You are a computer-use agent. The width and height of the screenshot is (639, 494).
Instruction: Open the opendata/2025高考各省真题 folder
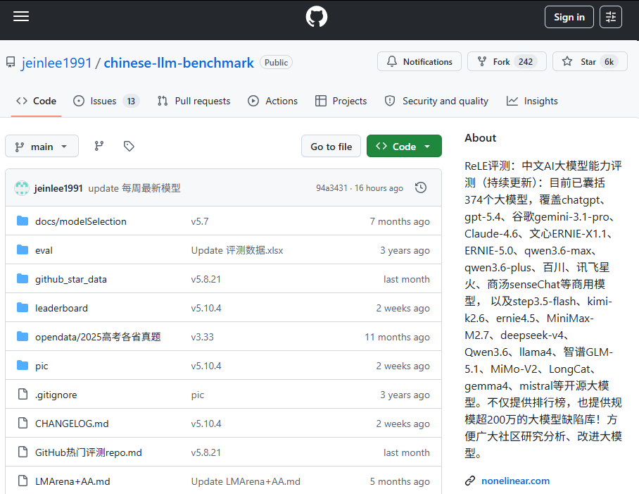[98, 337]
